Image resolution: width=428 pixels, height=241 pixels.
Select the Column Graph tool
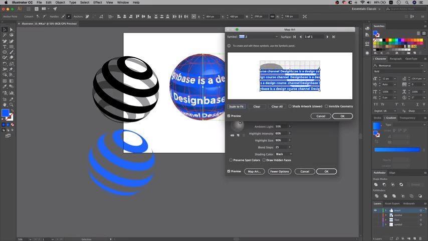(12, 93)
